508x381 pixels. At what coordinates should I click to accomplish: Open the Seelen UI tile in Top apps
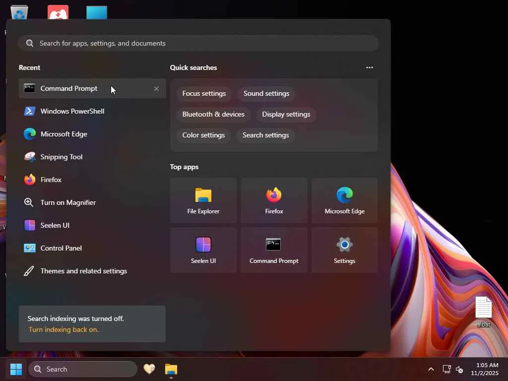pos(203,250)
